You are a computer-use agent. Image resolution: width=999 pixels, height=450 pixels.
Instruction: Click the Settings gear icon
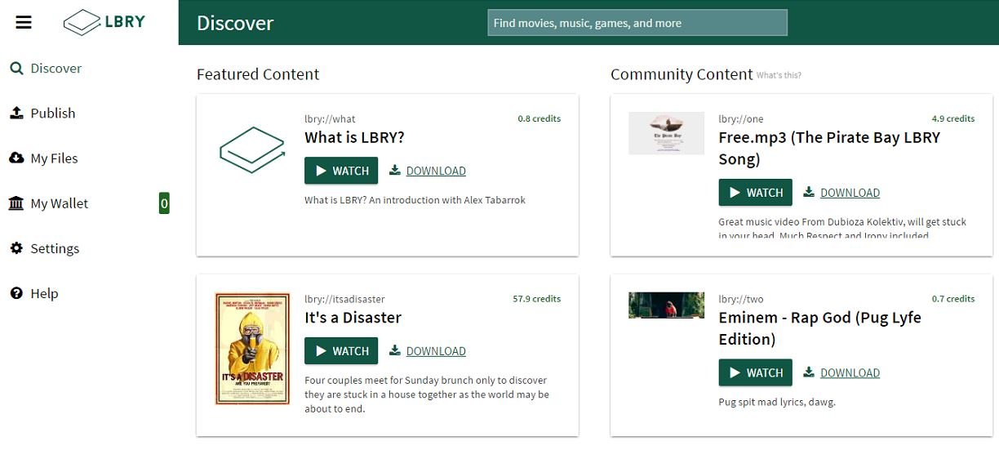16,247
